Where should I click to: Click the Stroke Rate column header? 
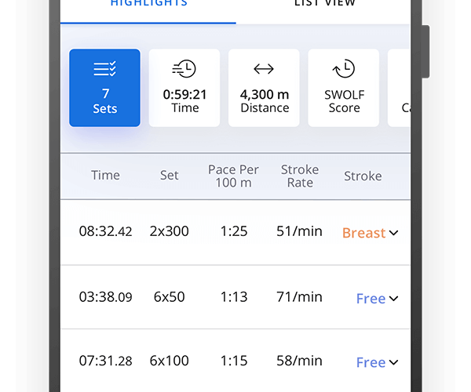click(x=300, y=176)
